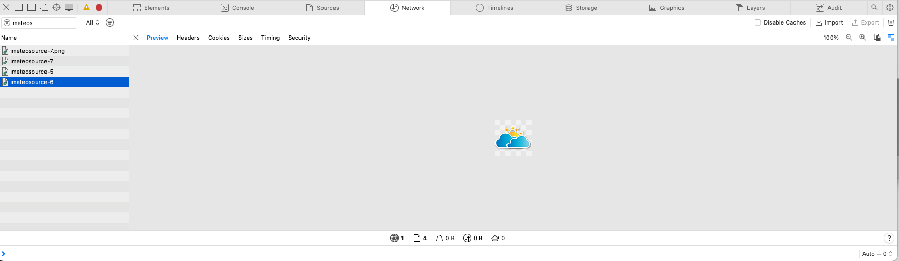The height and width of the screenshot is (261, 899).
Task: Click the domains count globe icon
Action: [395, 238]
